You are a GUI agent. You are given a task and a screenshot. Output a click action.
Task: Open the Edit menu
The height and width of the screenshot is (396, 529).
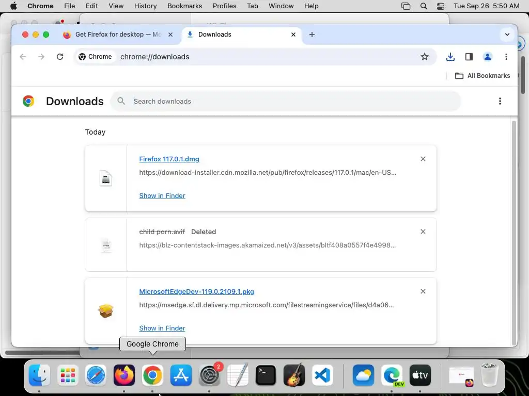[x=92, y=6]
